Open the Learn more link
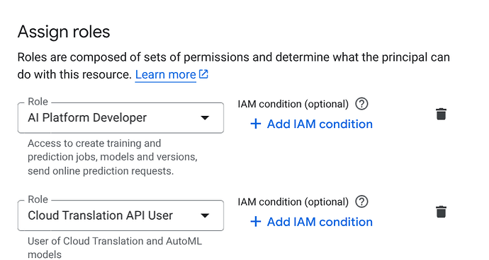Image resolution: width=489 pixels, height=260 pixels. pos(172,75)
